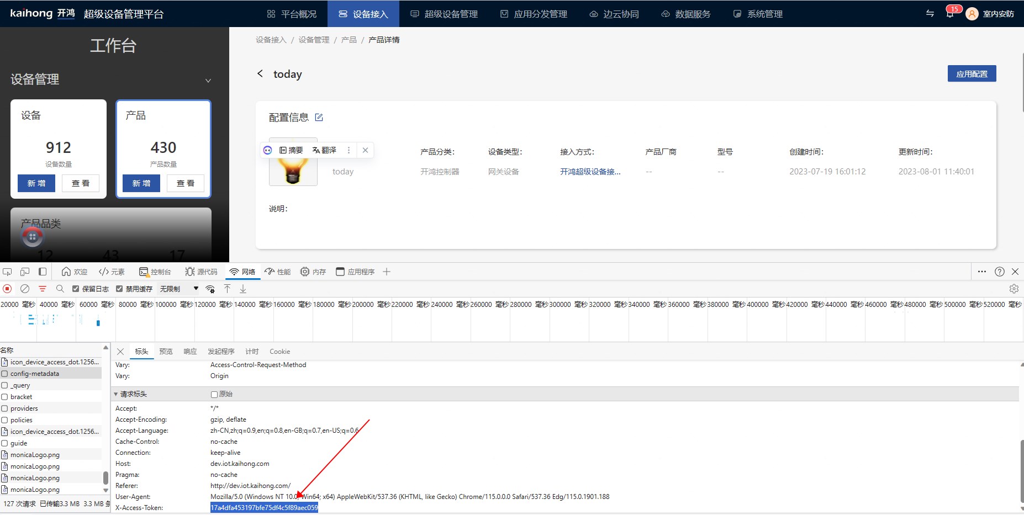This screenshot has width=1024, height=515.
Task: Collapse the 请求标头 section
Action: click(116, 394)
